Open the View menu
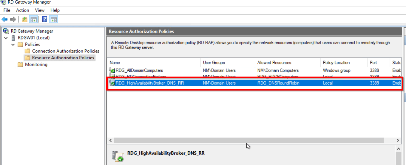The height and width of the screenshot is (165, 406). coord(40,10)
